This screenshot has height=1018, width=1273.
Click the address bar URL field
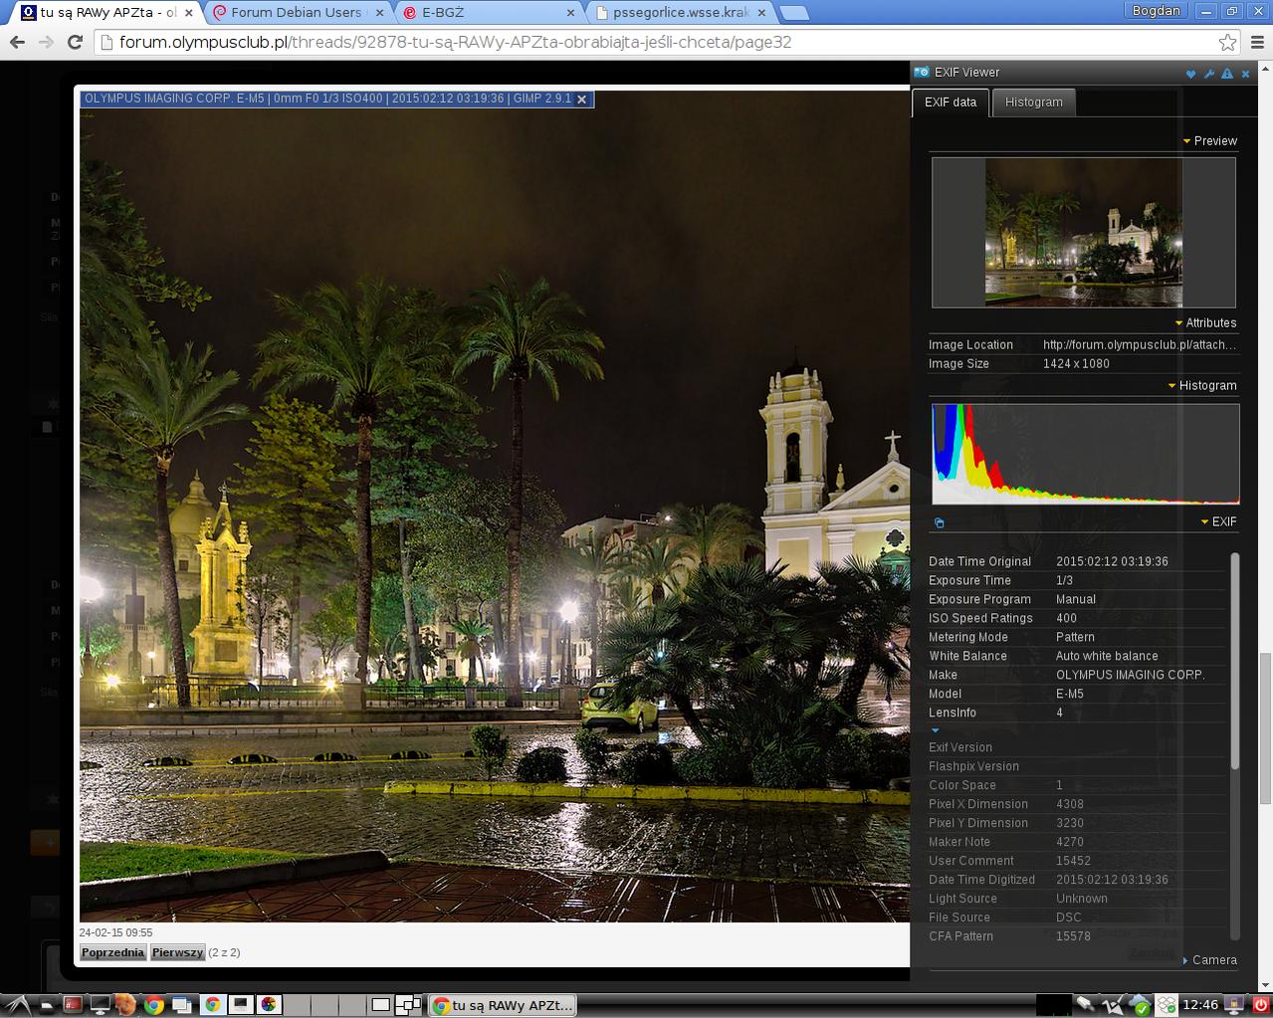(647, 42)
